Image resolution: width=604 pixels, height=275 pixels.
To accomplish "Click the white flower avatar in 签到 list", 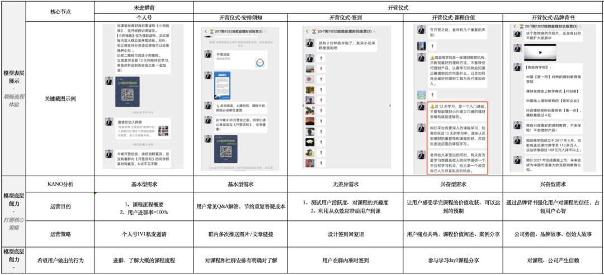I will pyautogui.click(x=309, y=142).
